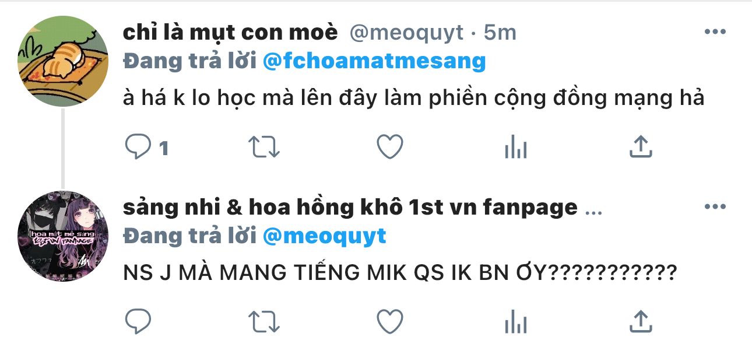The height and width of the screenshot is (347, 752).
Task: Open the chỉ là mụt con moè profile name
Action: point(230,33)
